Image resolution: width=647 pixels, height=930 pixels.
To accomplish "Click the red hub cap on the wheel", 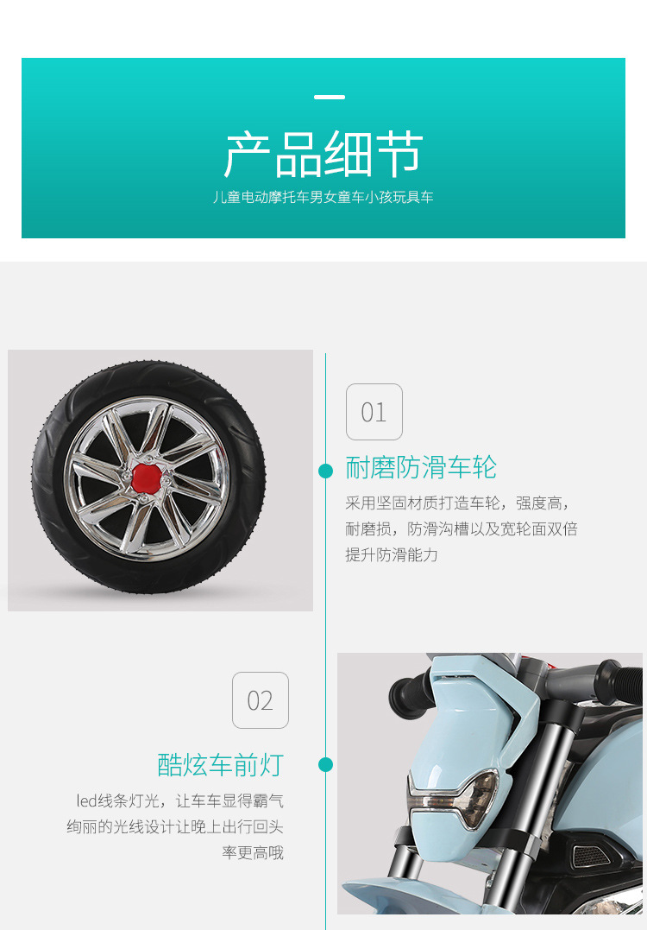I will (x=146, y=478).
